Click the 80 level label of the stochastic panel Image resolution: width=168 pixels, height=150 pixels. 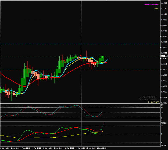(162, 108)
